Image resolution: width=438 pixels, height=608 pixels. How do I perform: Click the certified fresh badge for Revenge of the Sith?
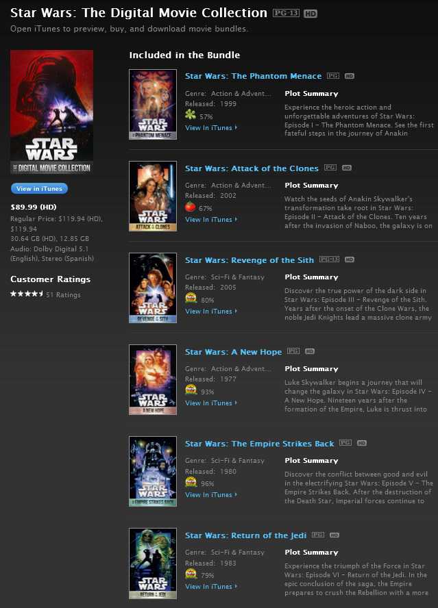tap(191, 298)
